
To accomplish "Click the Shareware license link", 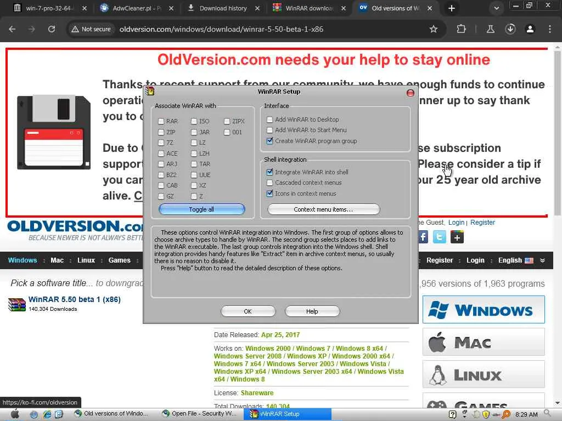I will click(x=257, y=393).
